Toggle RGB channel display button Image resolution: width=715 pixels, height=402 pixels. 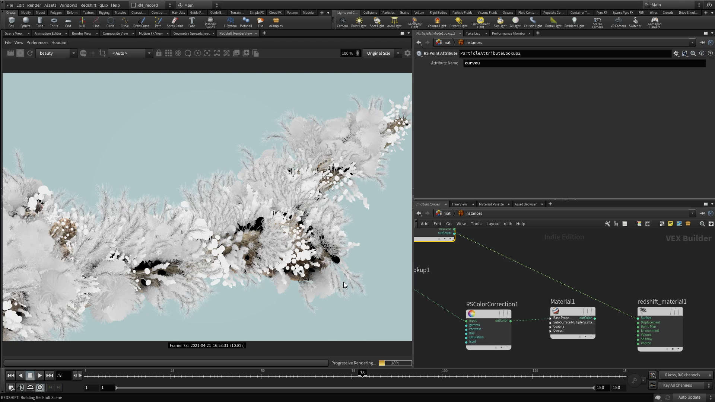(83, 53)
